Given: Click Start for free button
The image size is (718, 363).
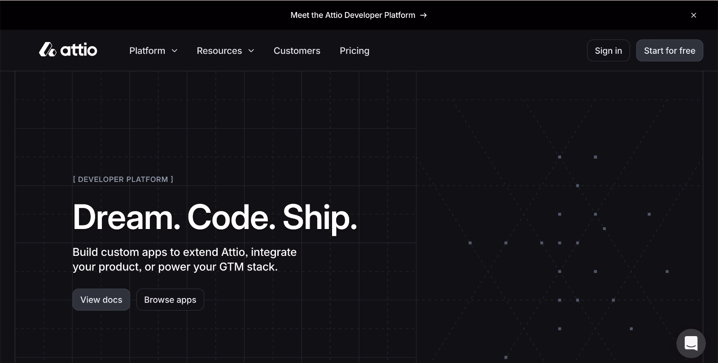Looking at the screenshot, I should 670,51.
